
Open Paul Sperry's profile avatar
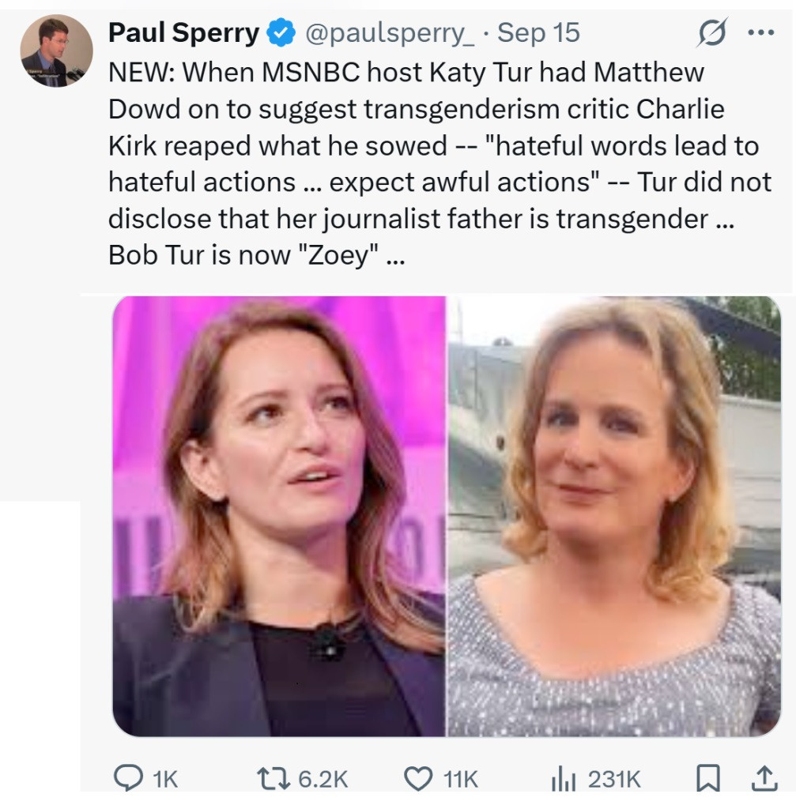click(56, 51)
